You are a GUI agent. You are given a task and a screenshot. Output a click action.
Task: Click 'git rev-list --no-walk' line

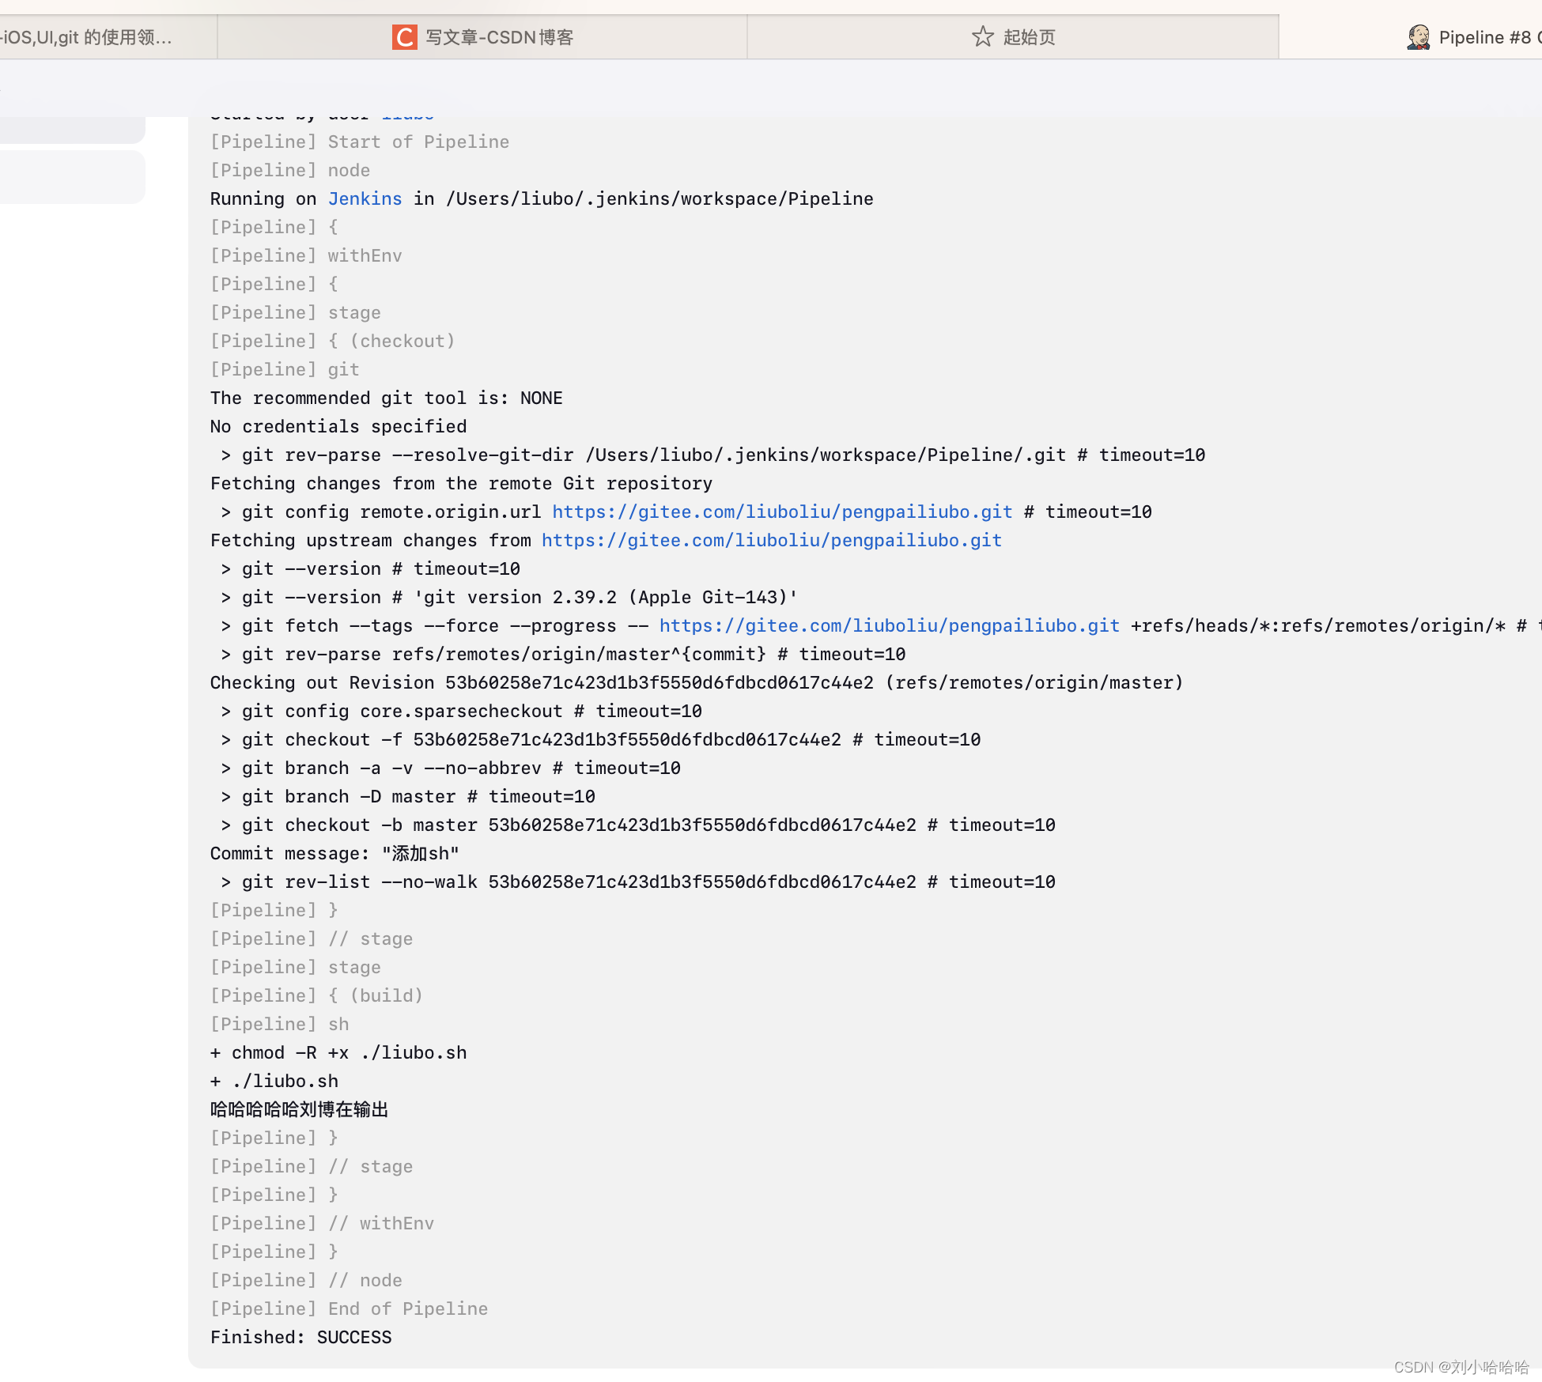638,882
